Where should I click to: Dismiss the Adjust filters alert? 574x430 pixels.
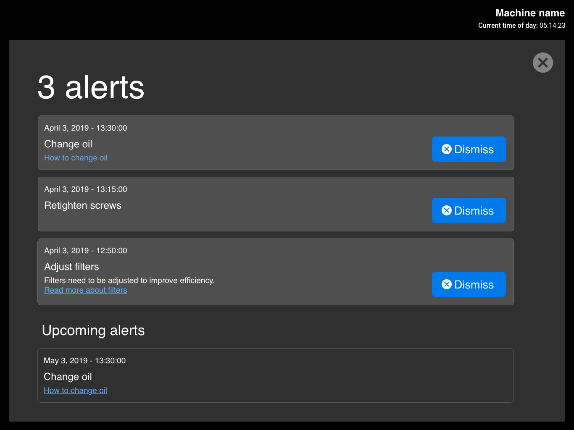(x=469, y=284)
